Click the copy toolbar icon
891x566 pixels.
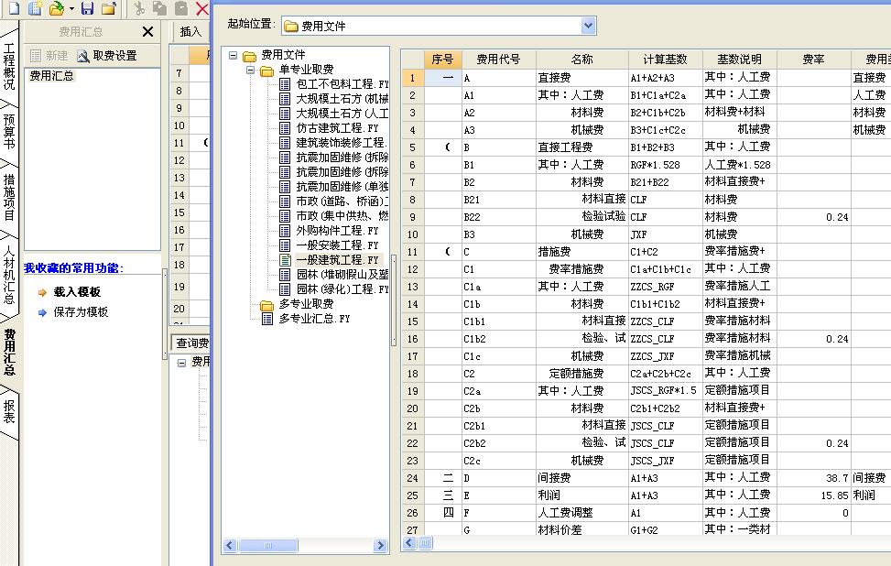tap(160, 7)
